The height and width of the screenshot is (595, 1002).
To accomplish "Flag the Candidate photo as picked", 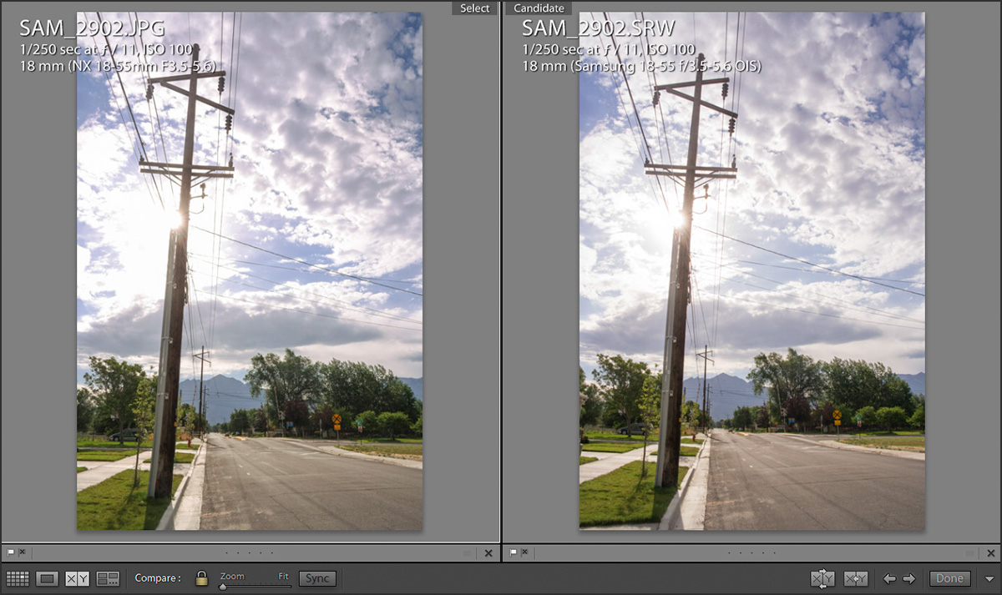I will [513, 552].
